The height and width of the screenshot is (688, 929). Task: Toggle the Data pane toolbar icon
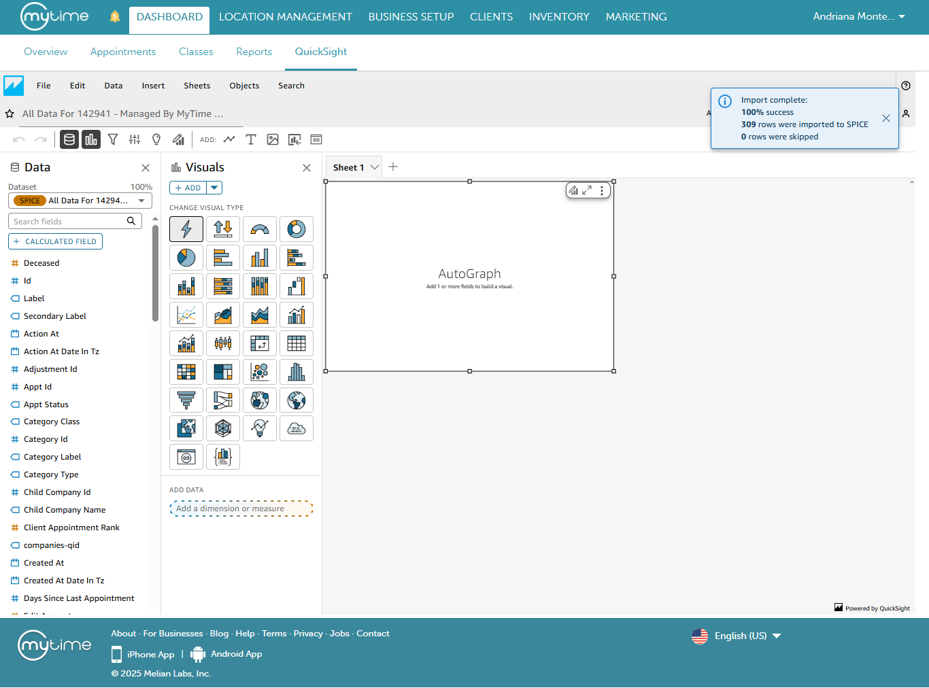69,139
